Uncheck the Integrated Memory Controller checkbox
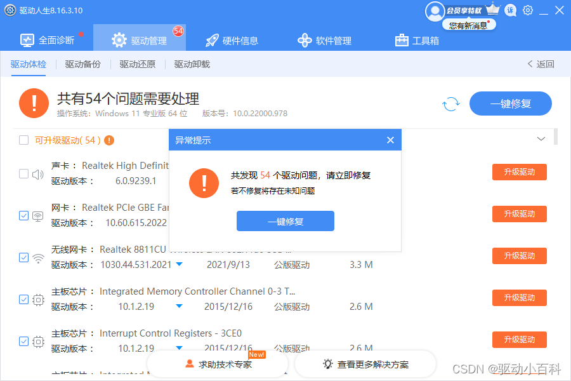Image resolution: width=571 pixels, height=381 pixels. [x=23, y=299]
